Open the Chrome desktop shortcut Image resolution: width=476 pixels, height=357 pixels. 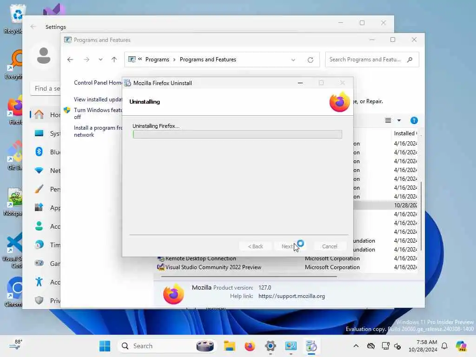pos(13,292)
